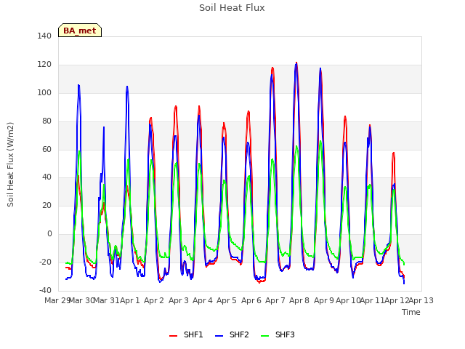Click the Apr 4 x-axis label
The image size is (465, 349).
tap(203, 300)
